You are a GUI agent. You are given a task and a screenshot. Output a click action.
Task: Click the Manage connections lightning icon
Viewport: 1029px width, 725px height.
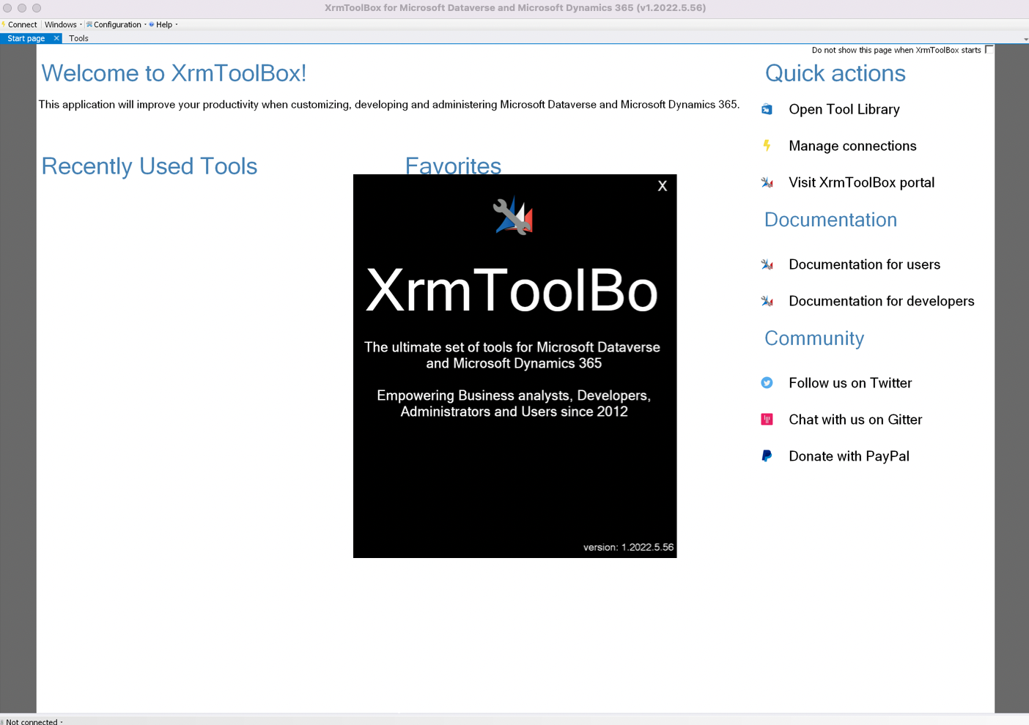tap(767, 146)
